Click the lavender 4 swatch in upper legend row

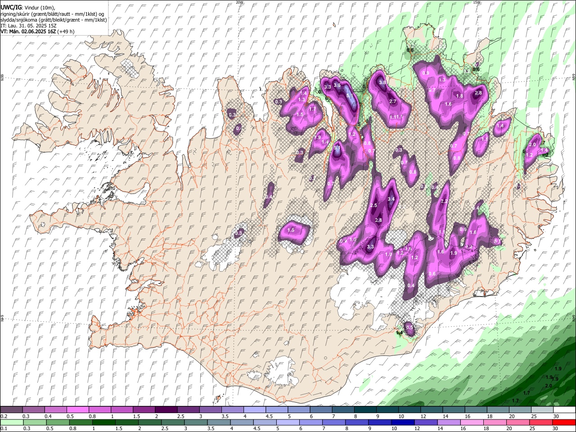pyautogui.click(x=254, y=409)
